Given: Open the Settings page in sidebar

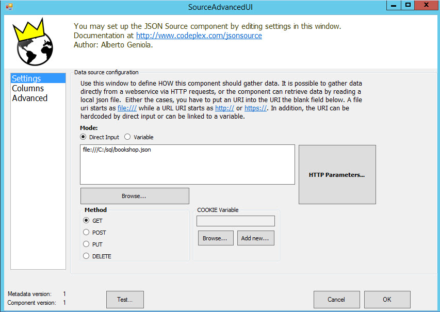Looking at the screenshot, I should pyautogui.click(x=38, y=78).
